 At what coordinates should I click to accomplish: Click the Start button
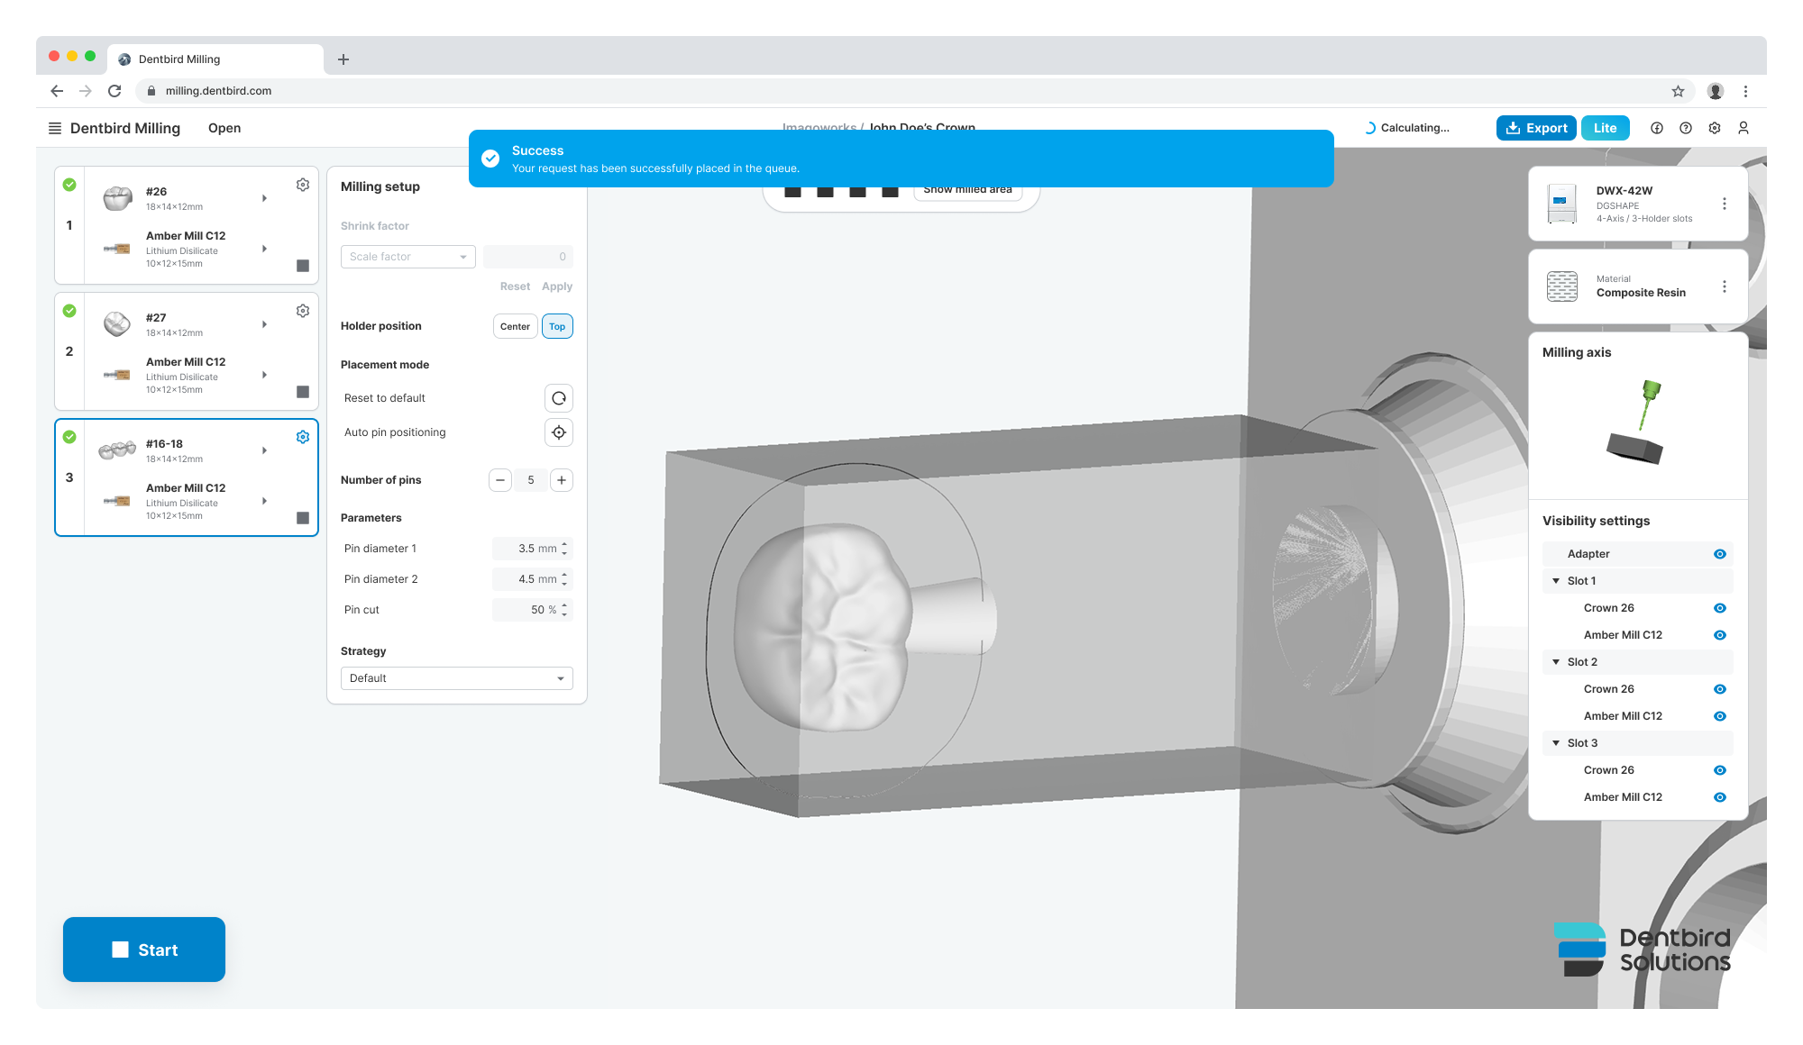(x=144, y=950)
